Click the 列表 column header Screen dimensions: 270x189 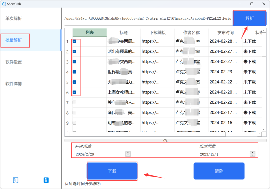click(x=89, y=32)
